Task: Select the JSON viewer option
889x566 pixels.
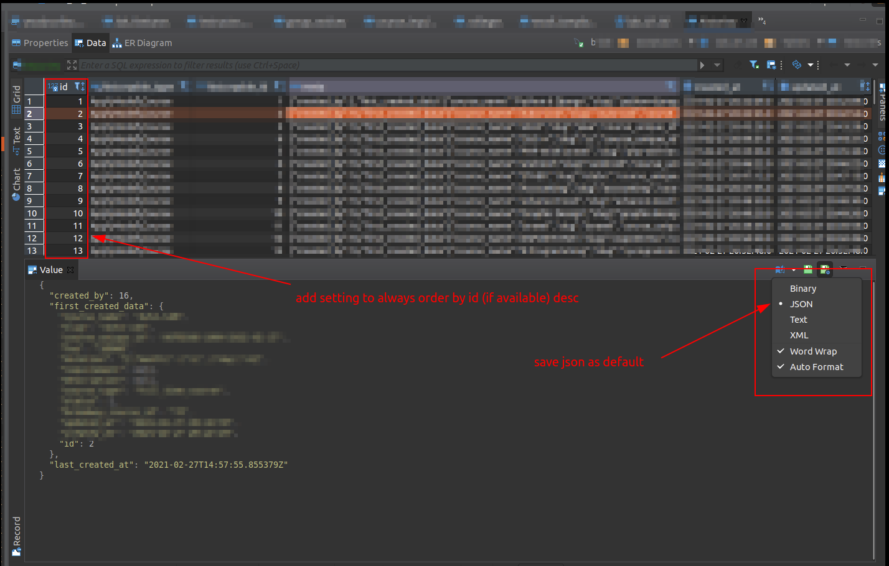Action: [x=817, y=304]
